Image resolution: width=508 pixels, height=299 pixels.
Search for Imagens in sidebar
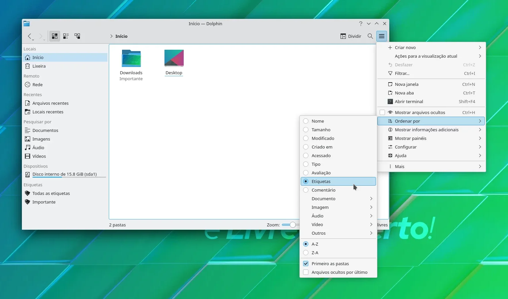pos(65,139)
